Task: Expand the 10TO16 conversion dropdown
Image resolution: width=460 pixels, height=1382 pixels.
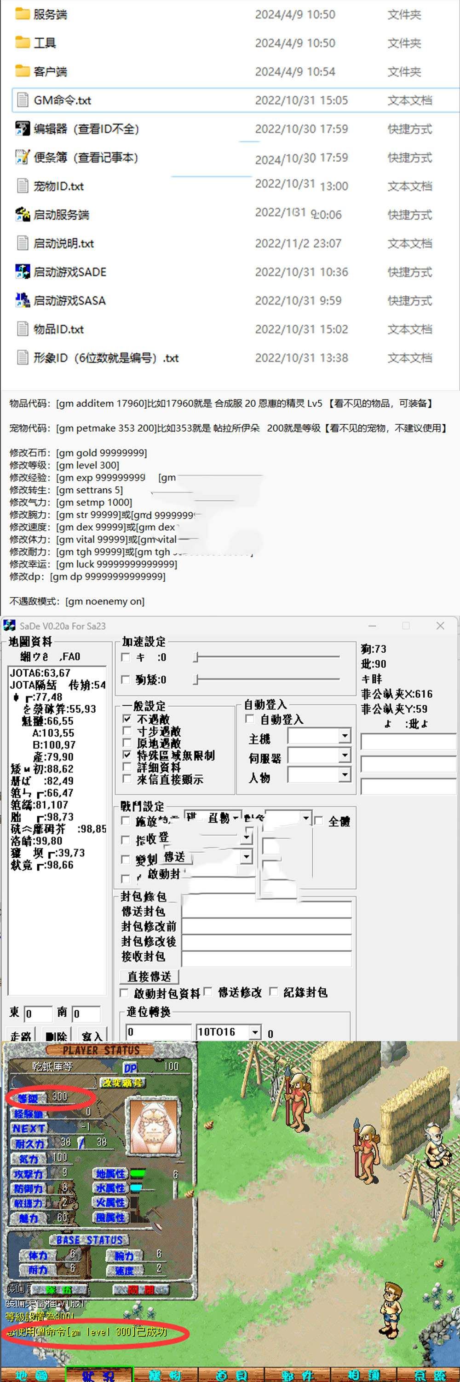Action: click(255, 1032)
